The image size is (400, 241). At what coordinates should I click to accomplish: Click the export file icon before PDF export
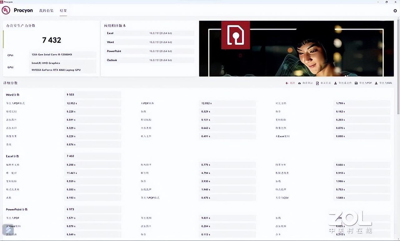tap(336, 83)
